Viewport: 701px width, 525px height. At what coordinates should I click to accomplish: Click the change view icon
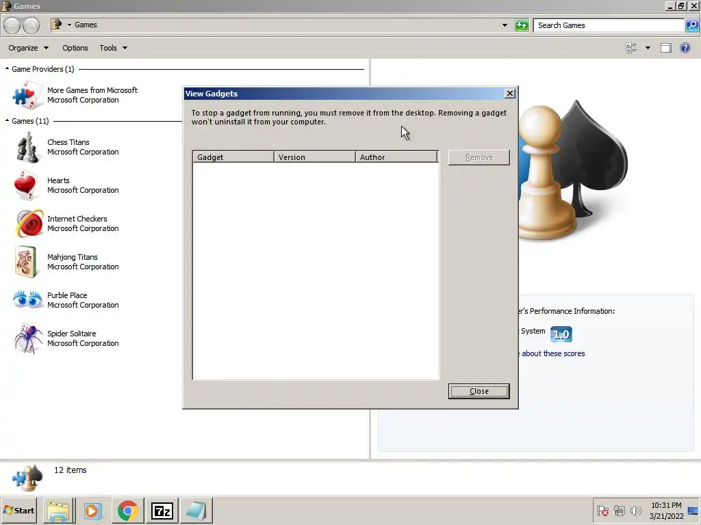(x=631, y=48)
